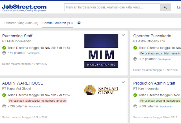Click green checkmark on Operator Purwakarta card
The image size is (181, 124).
tap(135, 48)
